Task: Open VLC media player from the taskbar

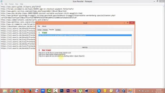Action: pyautogui.click(x=93, y=91)
